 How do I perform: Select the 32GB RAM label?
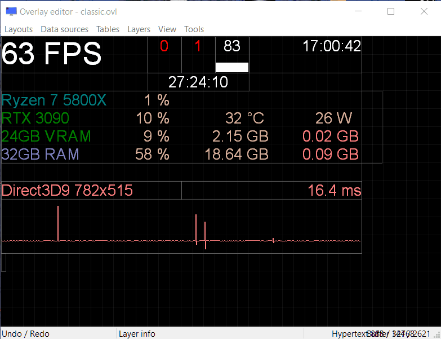pos(40,155)
